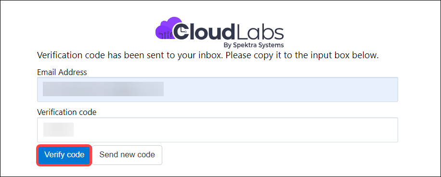Viewport: 441px width, 177px height.
Task: Focus the Email Address input field
Action: pyautogui.click(x=218, y=89)
